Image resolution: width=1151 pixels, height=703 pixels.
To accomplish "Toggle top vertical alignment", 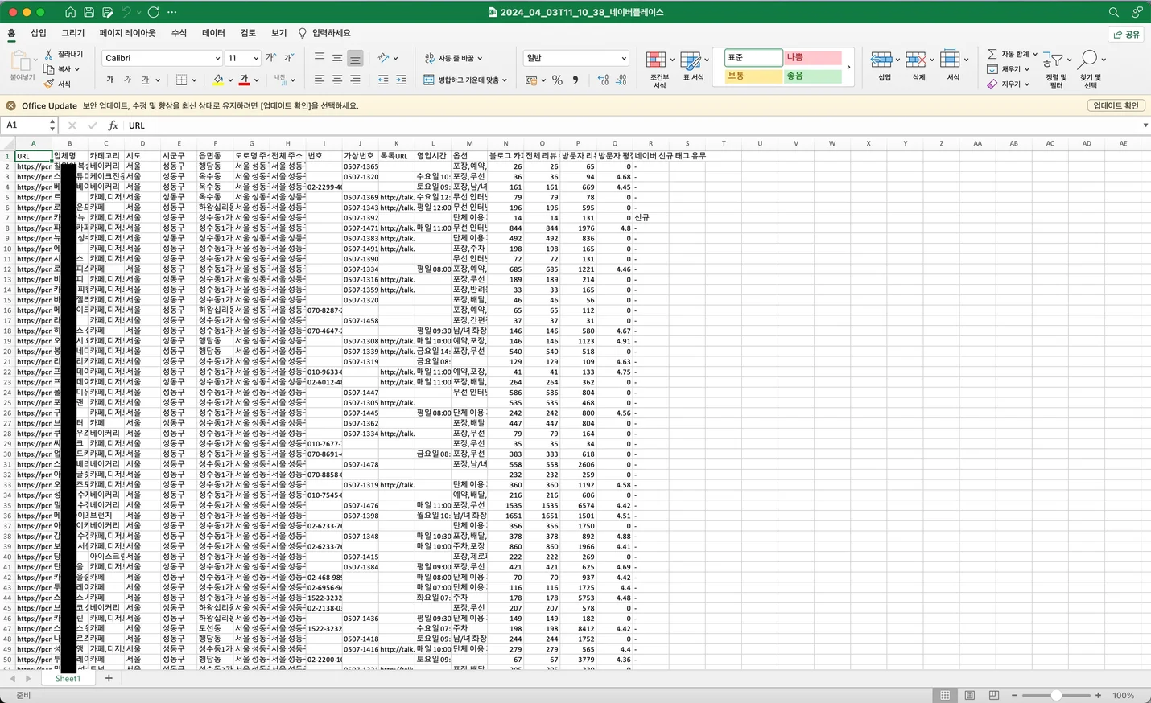I will click(x=320, y=58).
